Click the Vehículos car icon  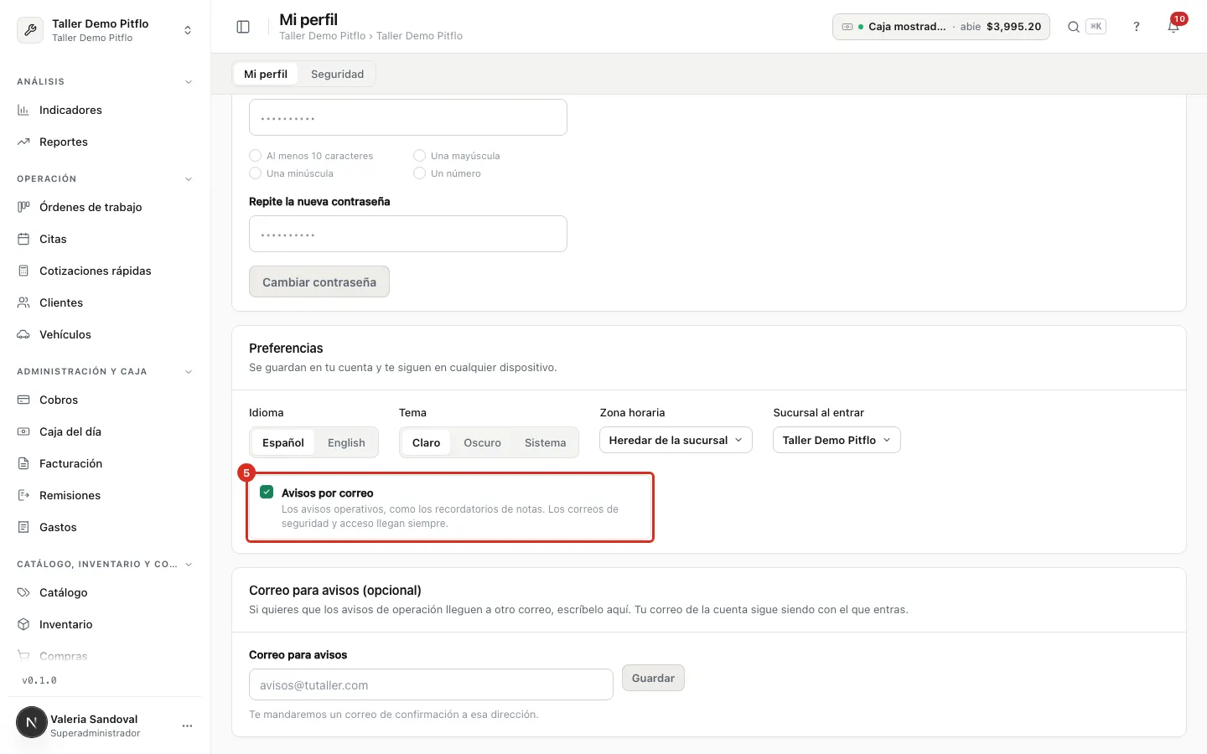pyautogui.click(x=23, y=334)
